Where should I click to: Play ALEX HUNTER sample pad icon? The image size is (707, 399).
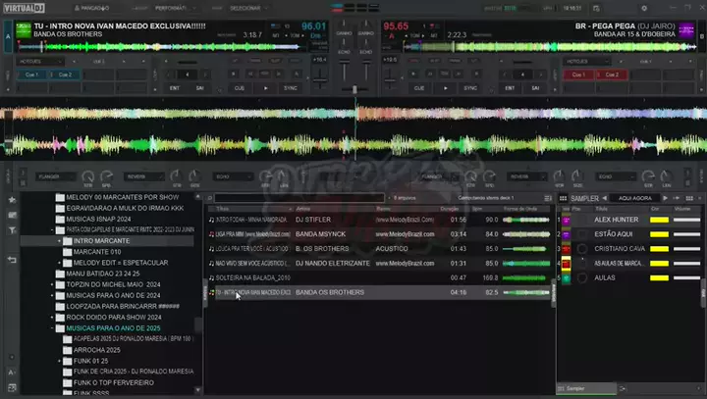click(x=566, y=221)
